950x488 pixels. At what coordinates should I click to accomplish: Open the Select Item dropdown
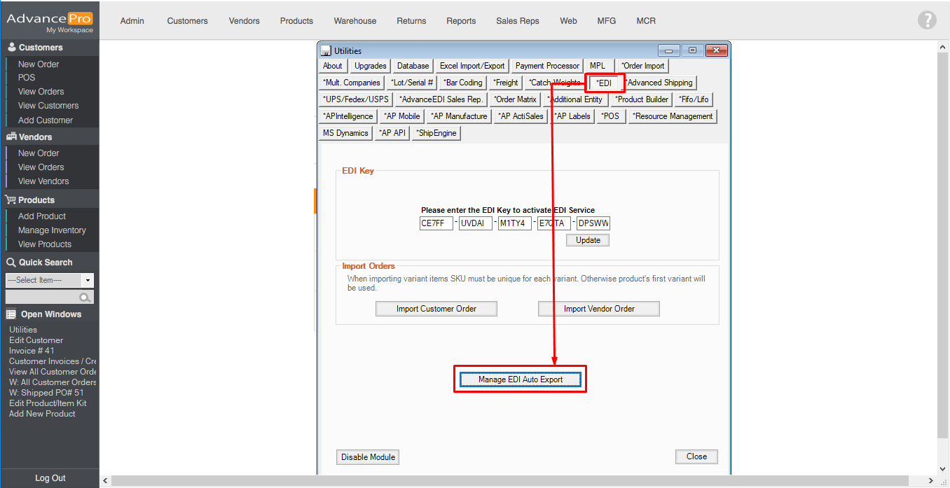point(88,280)
